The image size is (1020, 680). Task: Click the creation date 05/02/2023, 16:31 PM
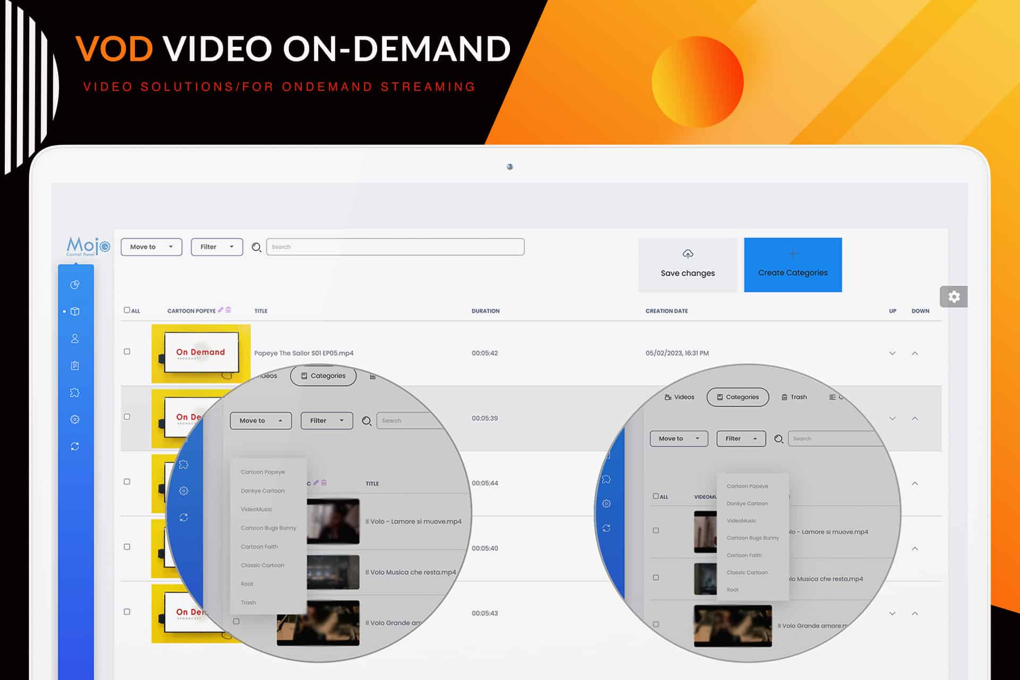(x=677, y=353)
